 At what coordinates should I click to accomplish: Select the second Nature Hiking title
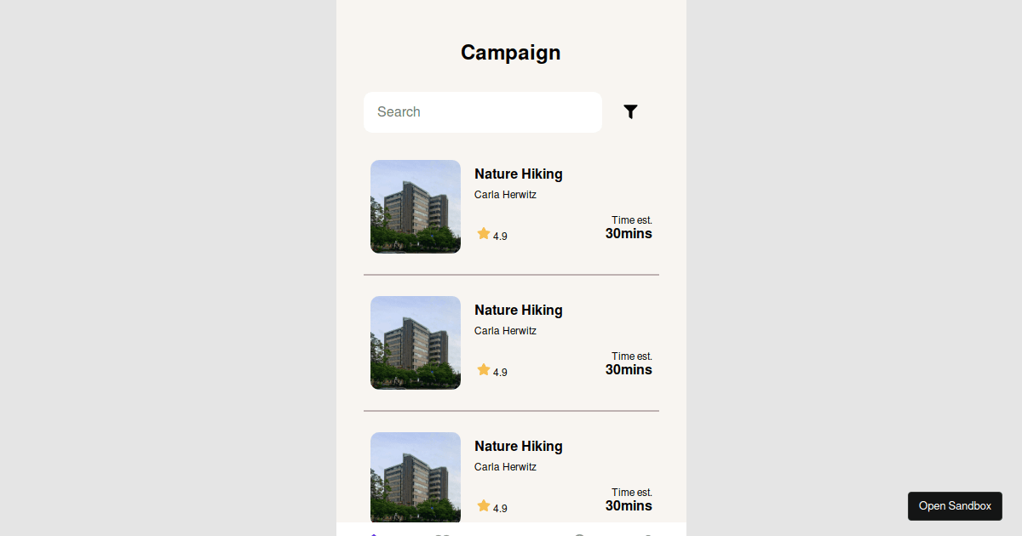point(519,311)
